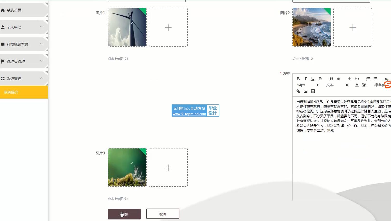Click the plus upload box for 图片3
Screen dimensions: 391x221
(x=168, y=167)
